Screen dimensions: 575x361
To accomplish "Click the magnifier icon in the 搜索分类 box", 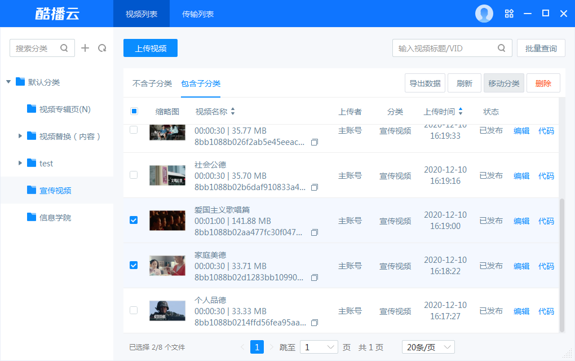I will pos(64,48).
